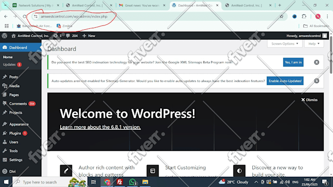Open the Divi menu

(x=12, y=171)
